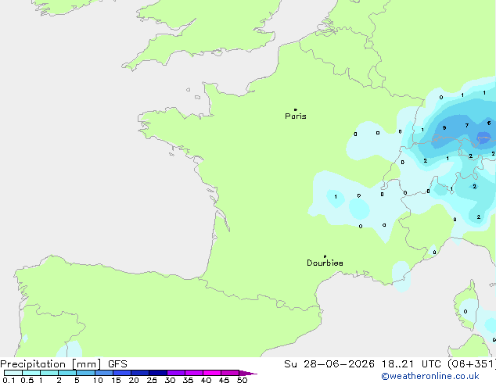Click the legend value '25'
The image size is (496, 383).
pyautogui.click(x=152, y=380)
